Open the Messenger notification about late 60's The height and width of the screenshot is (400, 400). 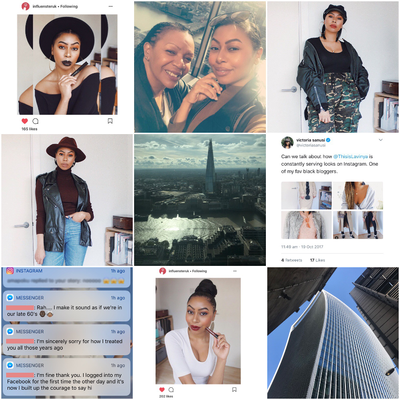pos(66,307)
